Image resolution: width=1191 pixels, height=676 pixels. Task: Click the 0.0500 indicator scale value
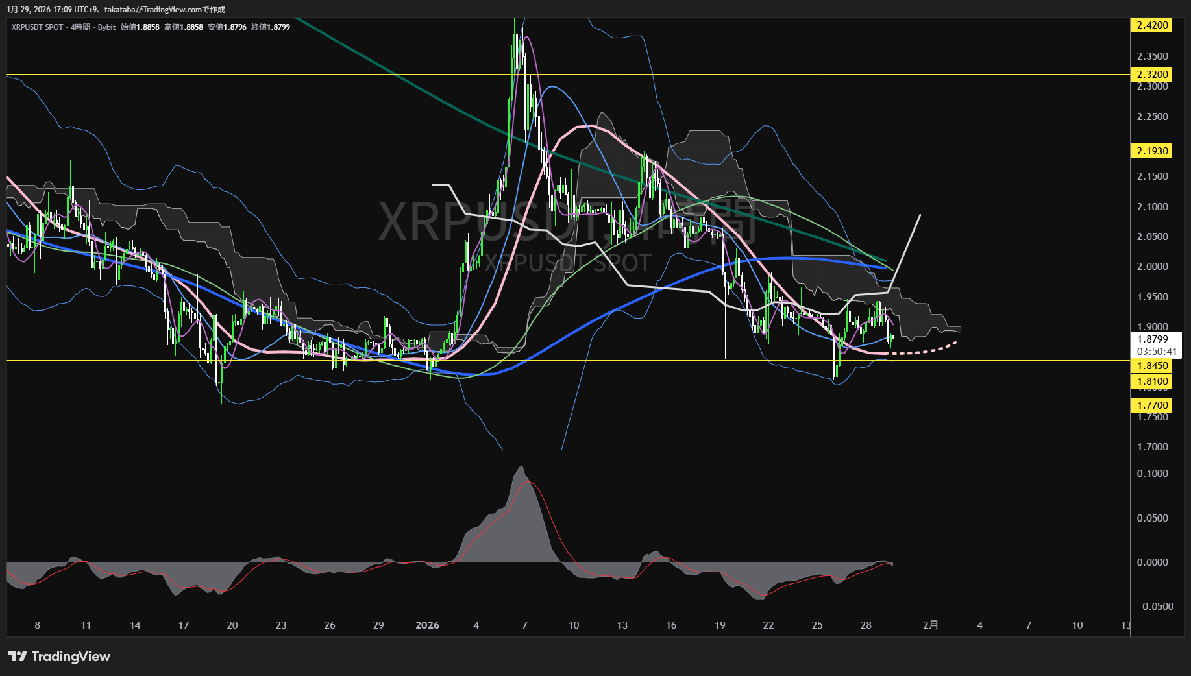click(x=1152, y=518)
